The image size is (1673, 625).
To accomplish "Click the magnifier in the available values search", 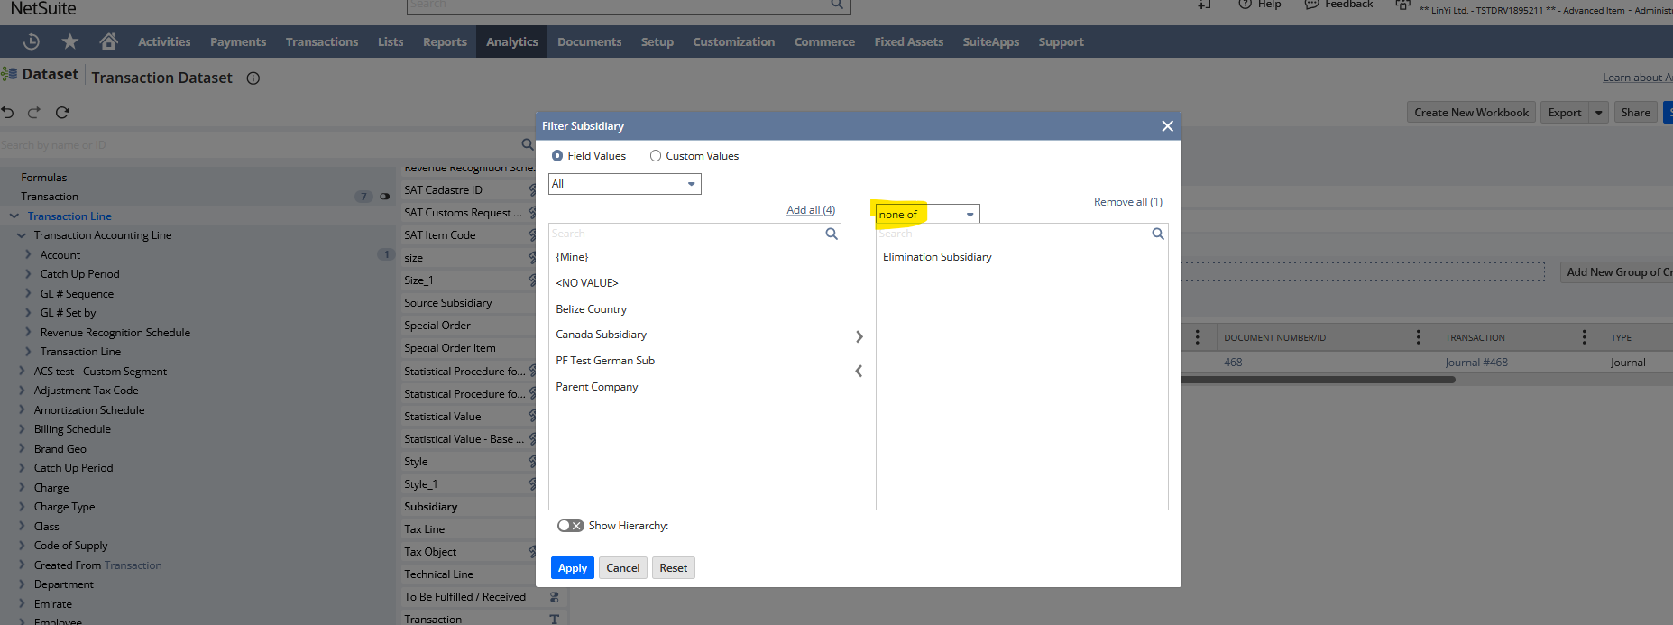I will point(832,234).
